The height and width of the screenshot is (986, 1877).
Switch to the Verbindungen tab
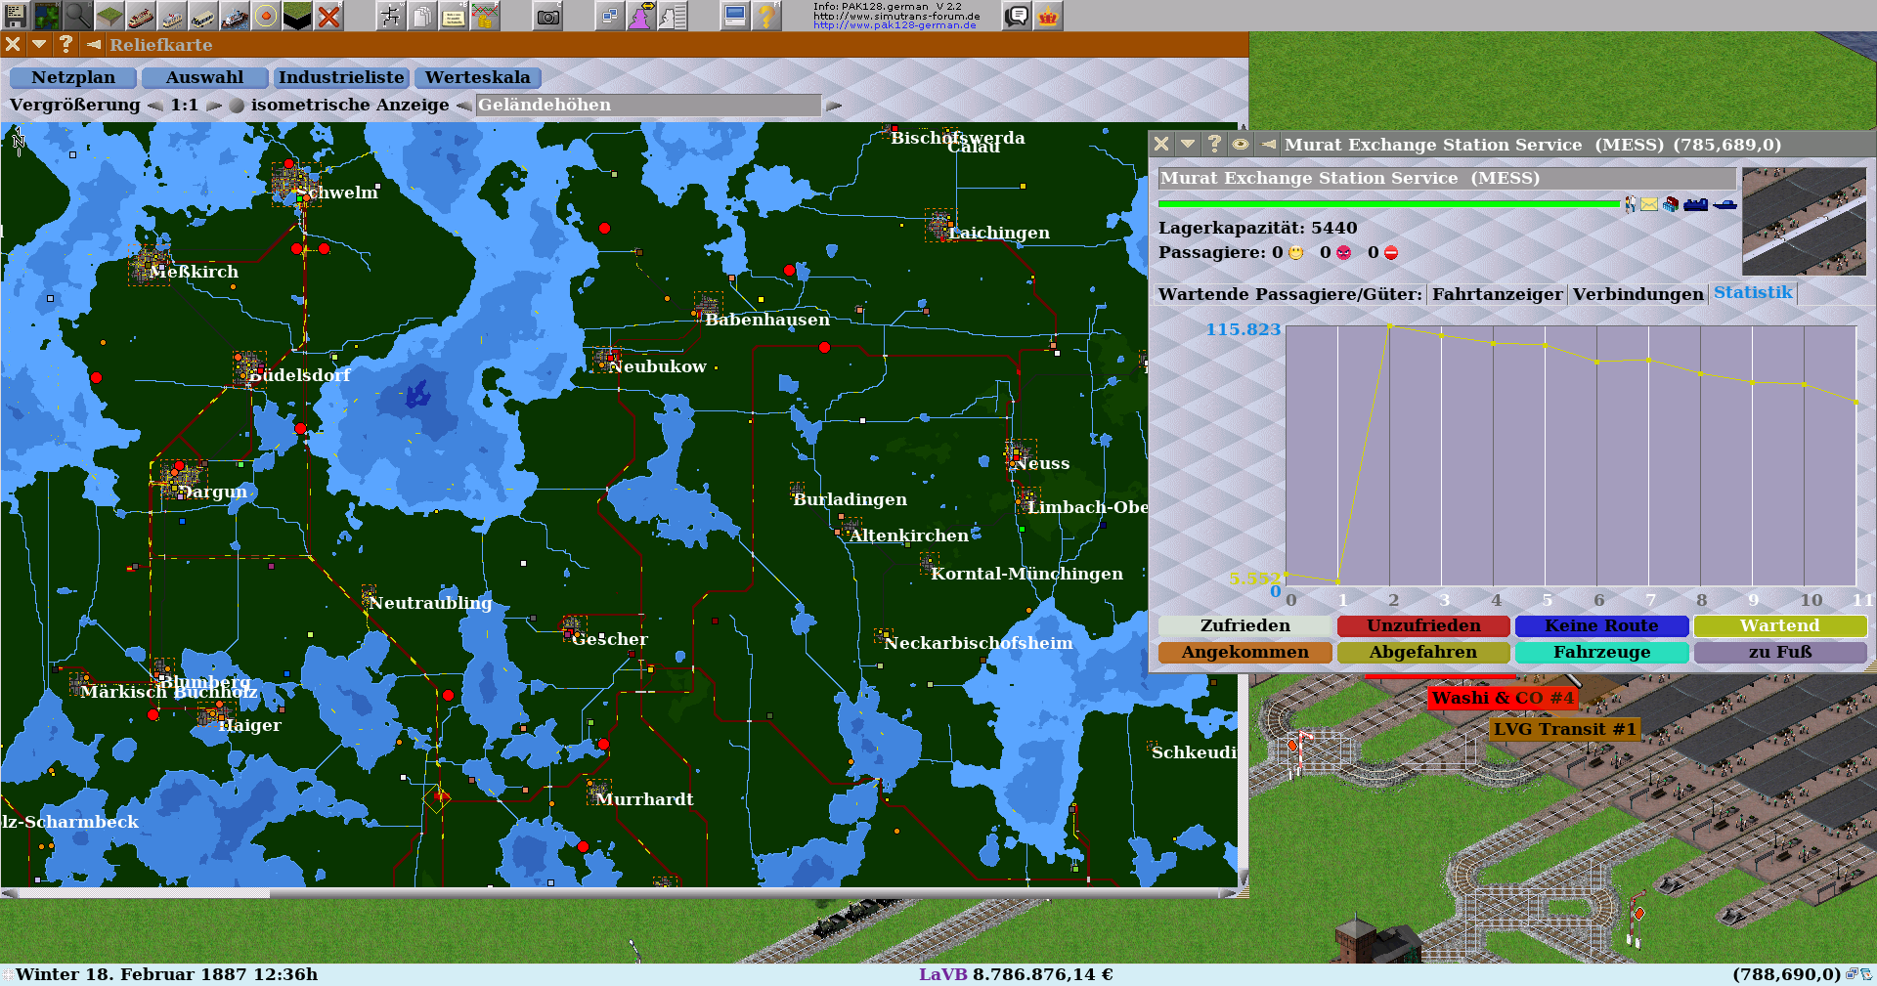pyautogui.click(x=1637, y=294)
